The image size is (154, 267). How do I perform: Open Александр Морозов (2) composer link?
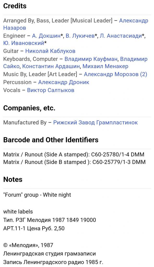click(x=115, y=74)
